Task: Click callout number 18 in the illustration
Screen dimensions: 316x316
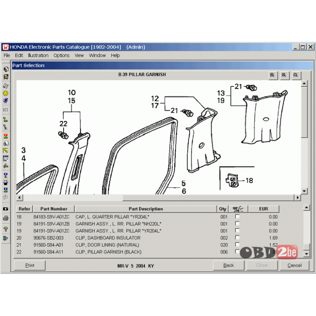Action: (x=249, y=180)
